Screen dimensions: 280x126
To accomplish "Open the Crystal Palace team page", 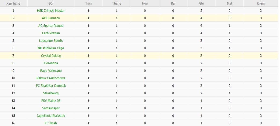I will (x=51, y=56).
